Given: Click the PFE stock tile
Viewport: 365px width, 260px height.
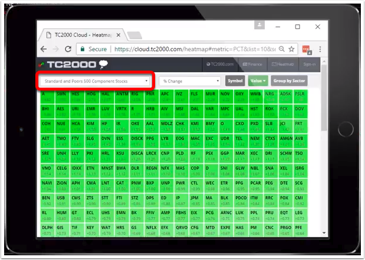Looking at the screenshot, I should point(300,230).
